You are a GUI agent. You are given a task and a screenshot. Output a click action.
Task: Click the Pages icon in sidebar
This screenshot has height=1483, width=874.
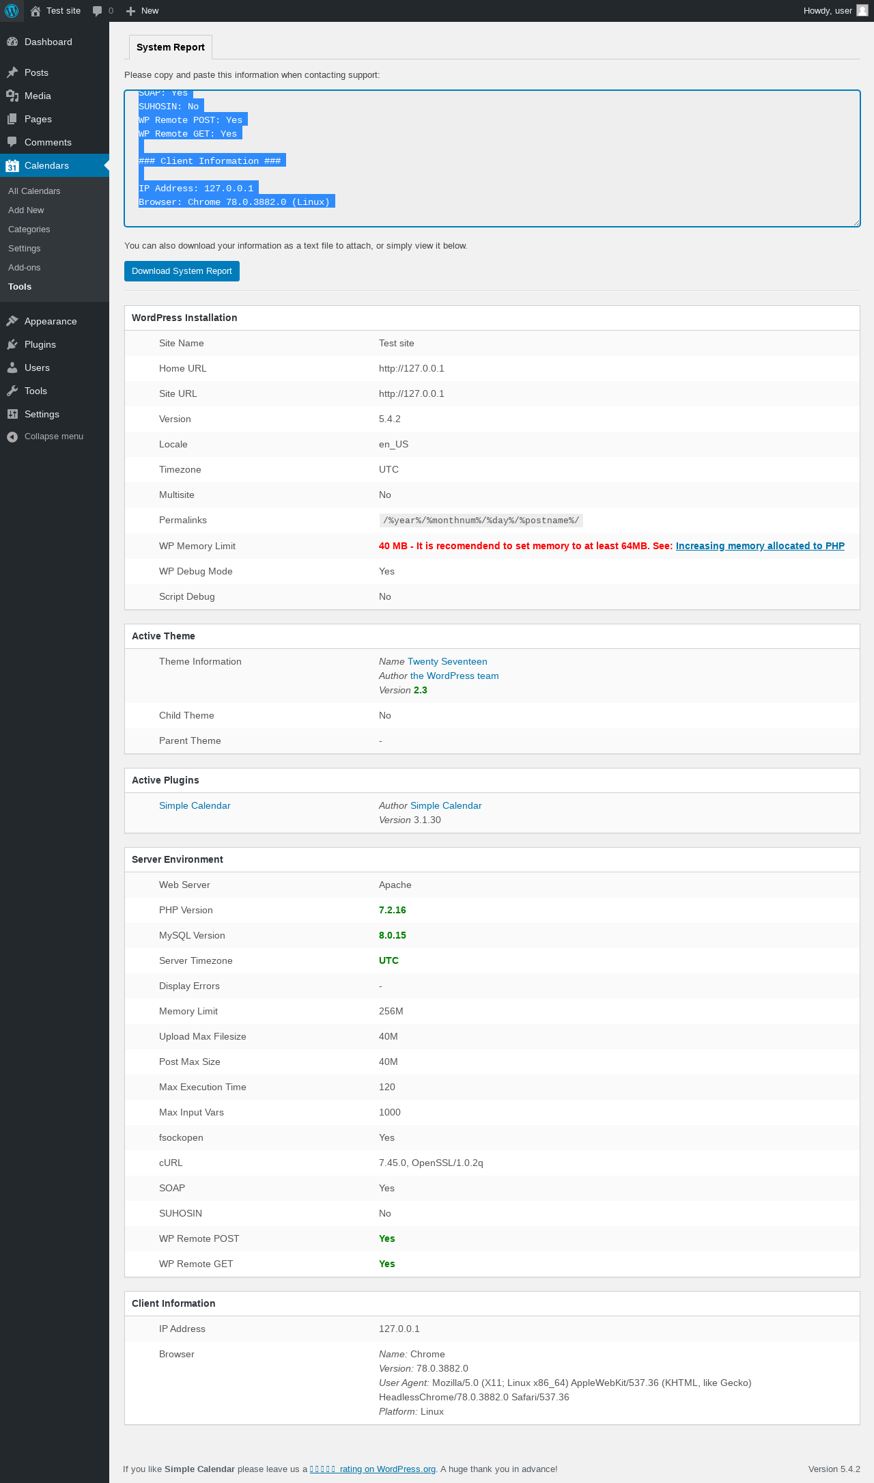point(12,119)
